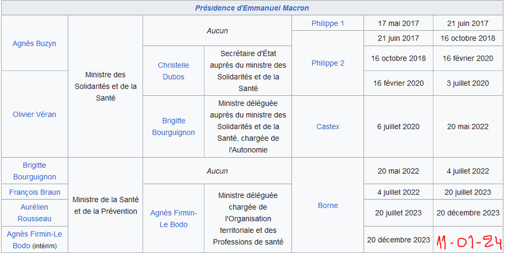Select the 3 juillet 2020 date cell
The image size is (505, 253).
[468, 83]
